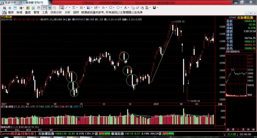Expand the sigma retracement tool dropdown arrow
This screenshot has width=257, height=138.
[x=77, y=8]
